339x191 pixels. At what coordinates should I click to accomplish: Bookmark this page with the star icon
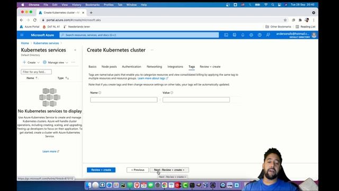pyautogui.click(x=285, y=20)
